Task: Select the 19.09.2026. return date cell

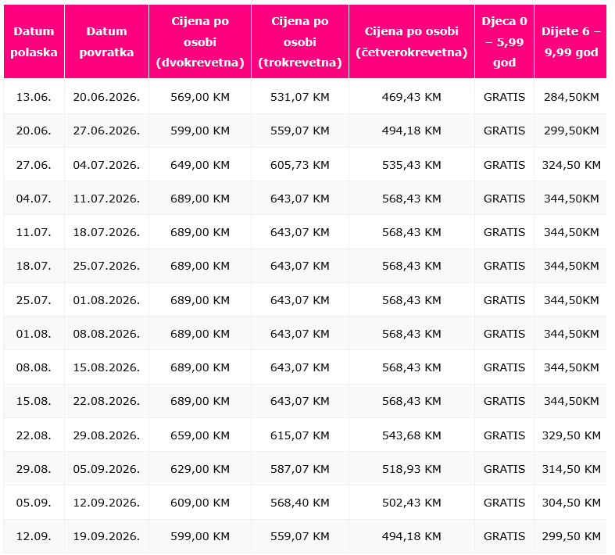Action: tap(106, 536)
